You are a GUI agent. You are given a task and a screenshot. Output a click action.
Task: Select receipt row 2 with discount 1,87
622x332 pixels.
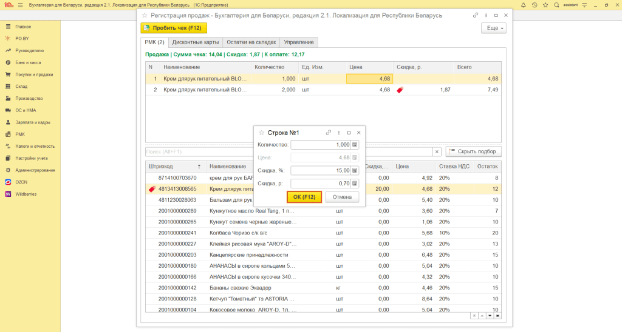[323, 90]
